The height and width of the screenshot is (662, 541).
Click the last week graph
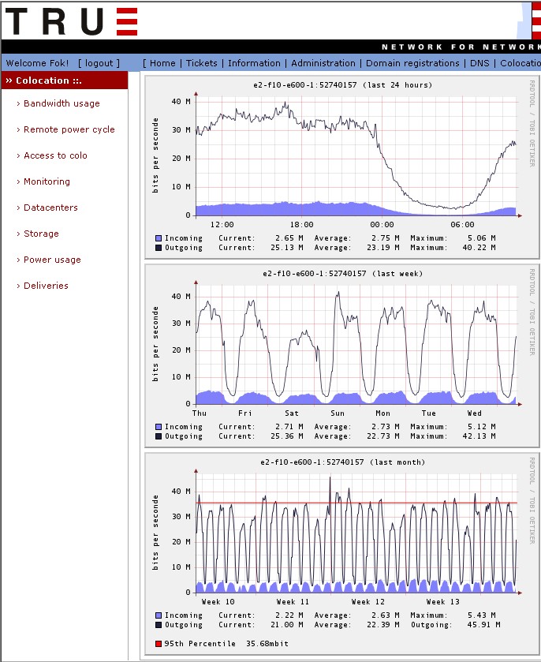point(342,356)
